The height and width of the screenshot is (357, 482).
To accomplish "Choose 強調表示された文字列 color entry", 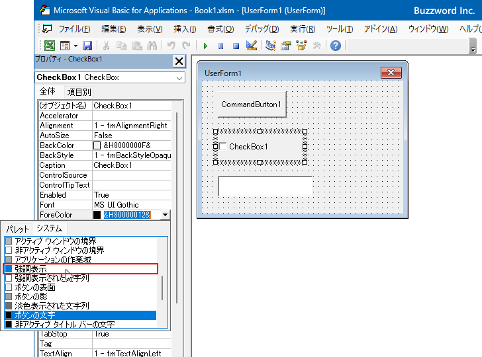I will [x=81, y=278].
